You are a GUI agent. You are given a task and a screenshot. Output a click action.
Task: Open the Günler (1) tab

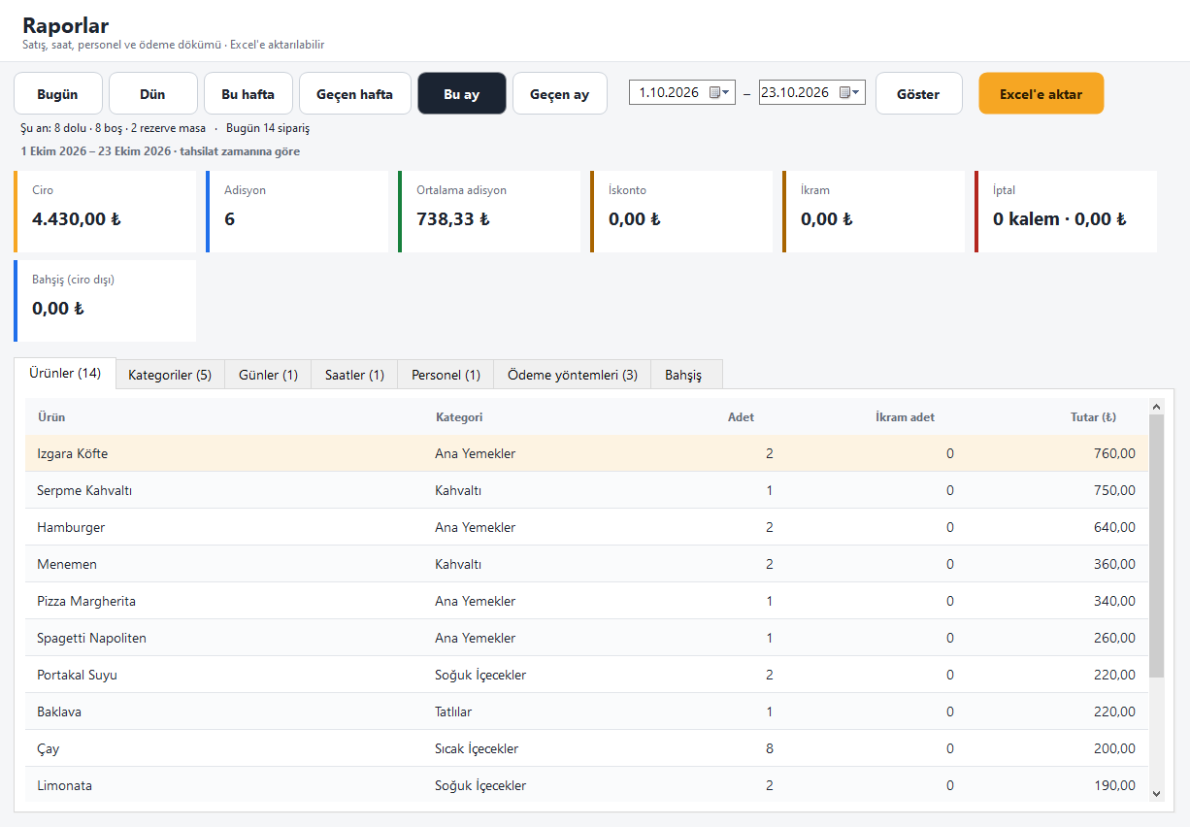(x=268, y=375)
